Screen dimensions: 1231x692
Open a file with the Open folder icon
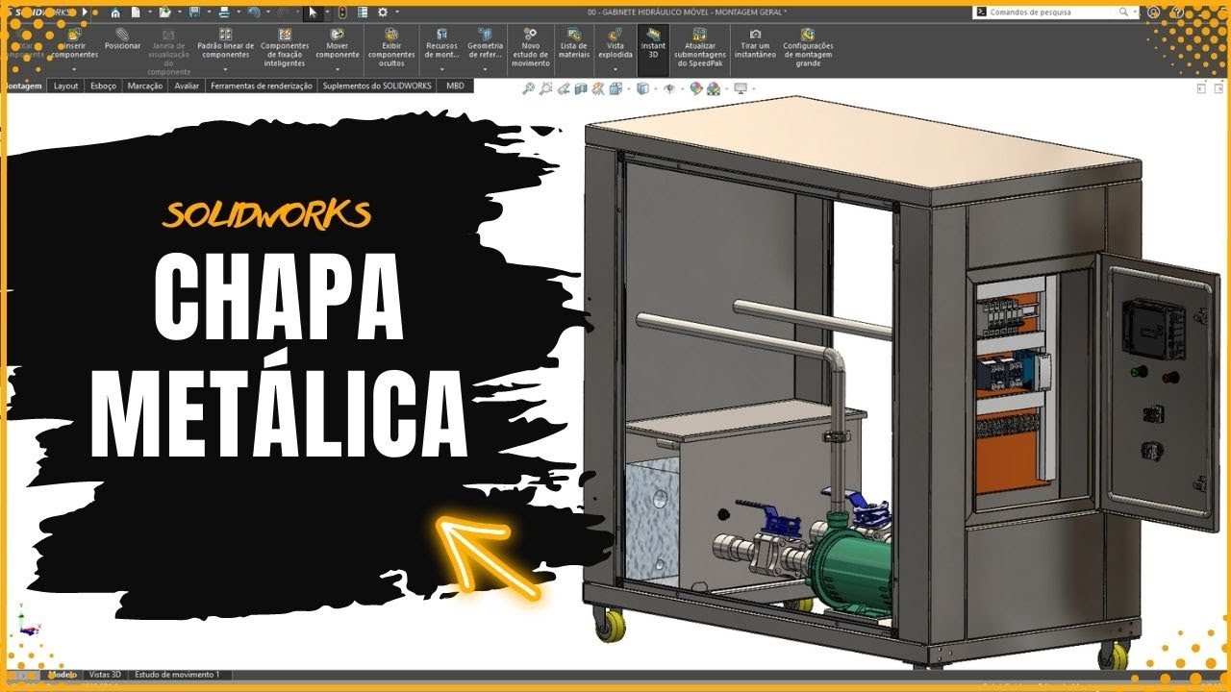click(164, 12)
